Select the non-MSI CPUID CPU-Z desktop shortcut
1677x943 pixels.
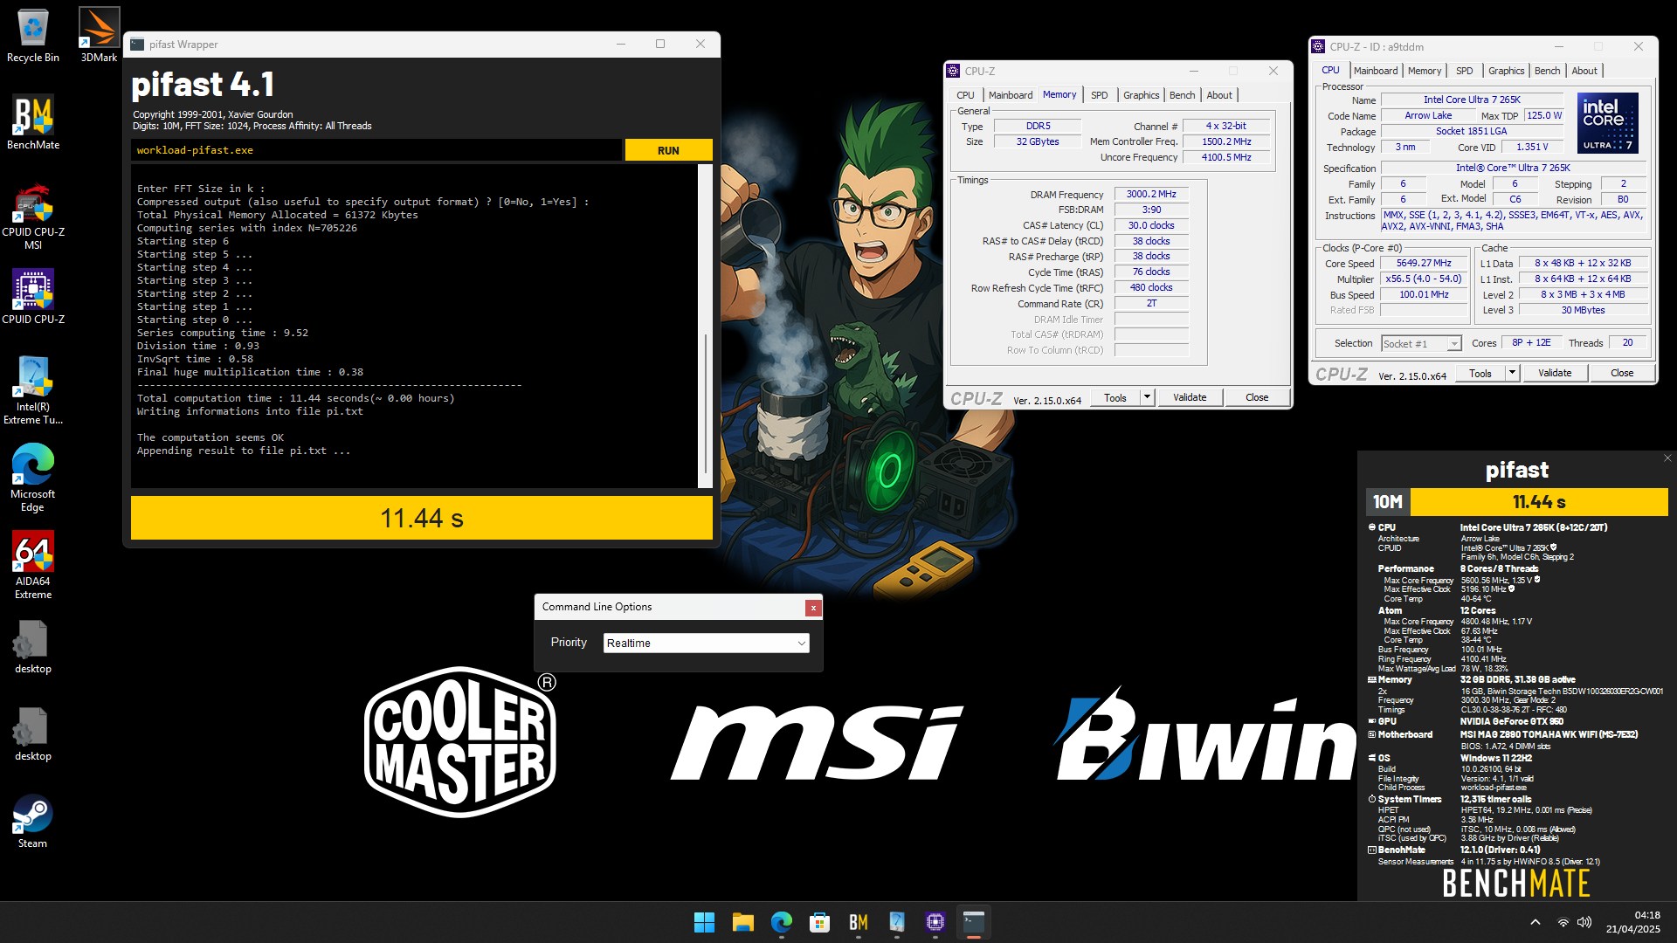tap(32, 297)
